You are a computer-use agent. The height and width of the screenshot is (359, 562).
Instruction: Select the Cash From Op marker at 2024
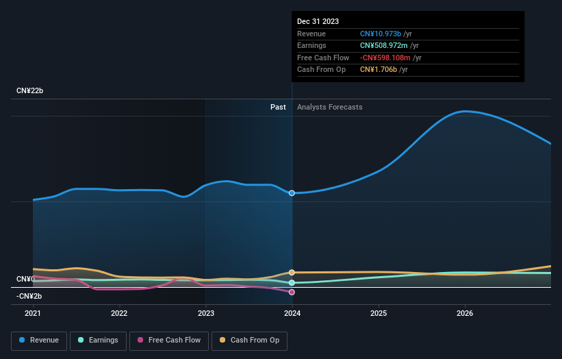292,273
